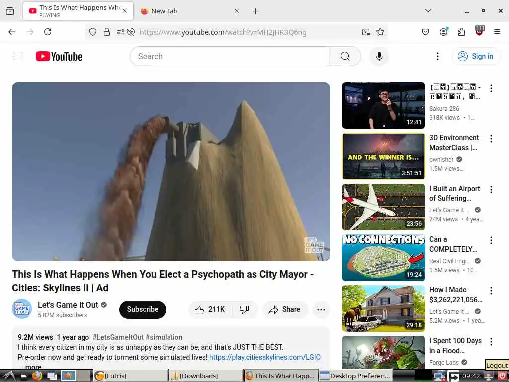
Task: Launch Firefox from the taskbar launcher
Action: [37, 376]
